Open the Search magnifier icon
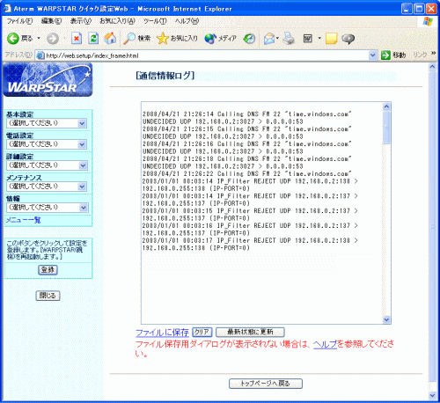 tap(129, 39)
